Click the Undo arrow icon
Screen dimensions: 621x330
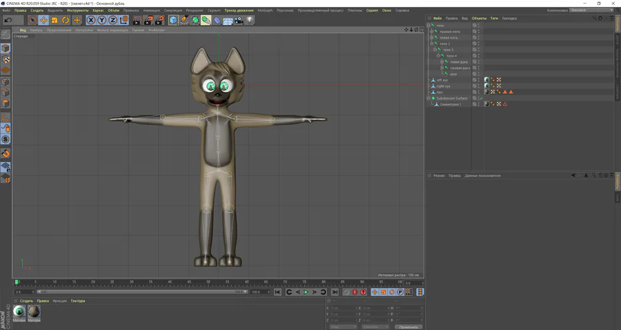point(8,20)
